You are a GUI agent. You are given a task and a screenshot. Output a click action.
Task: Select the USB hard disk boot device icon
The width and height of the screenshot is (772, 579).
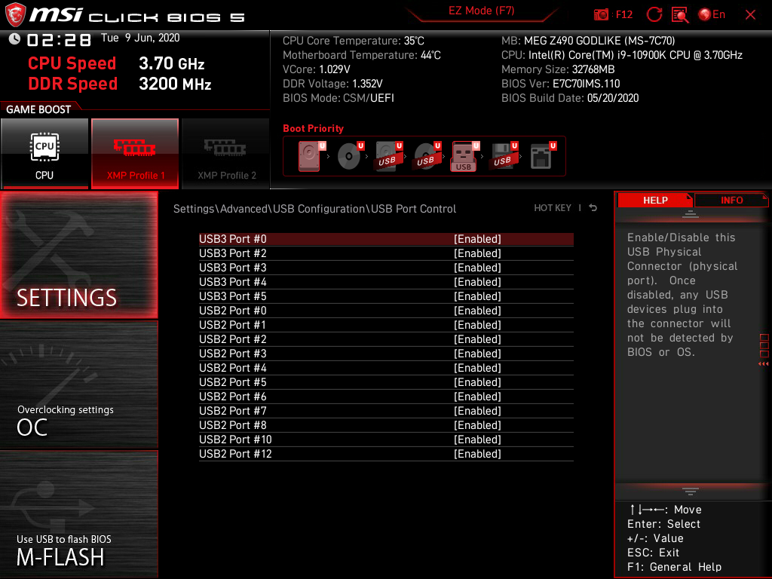388,157
